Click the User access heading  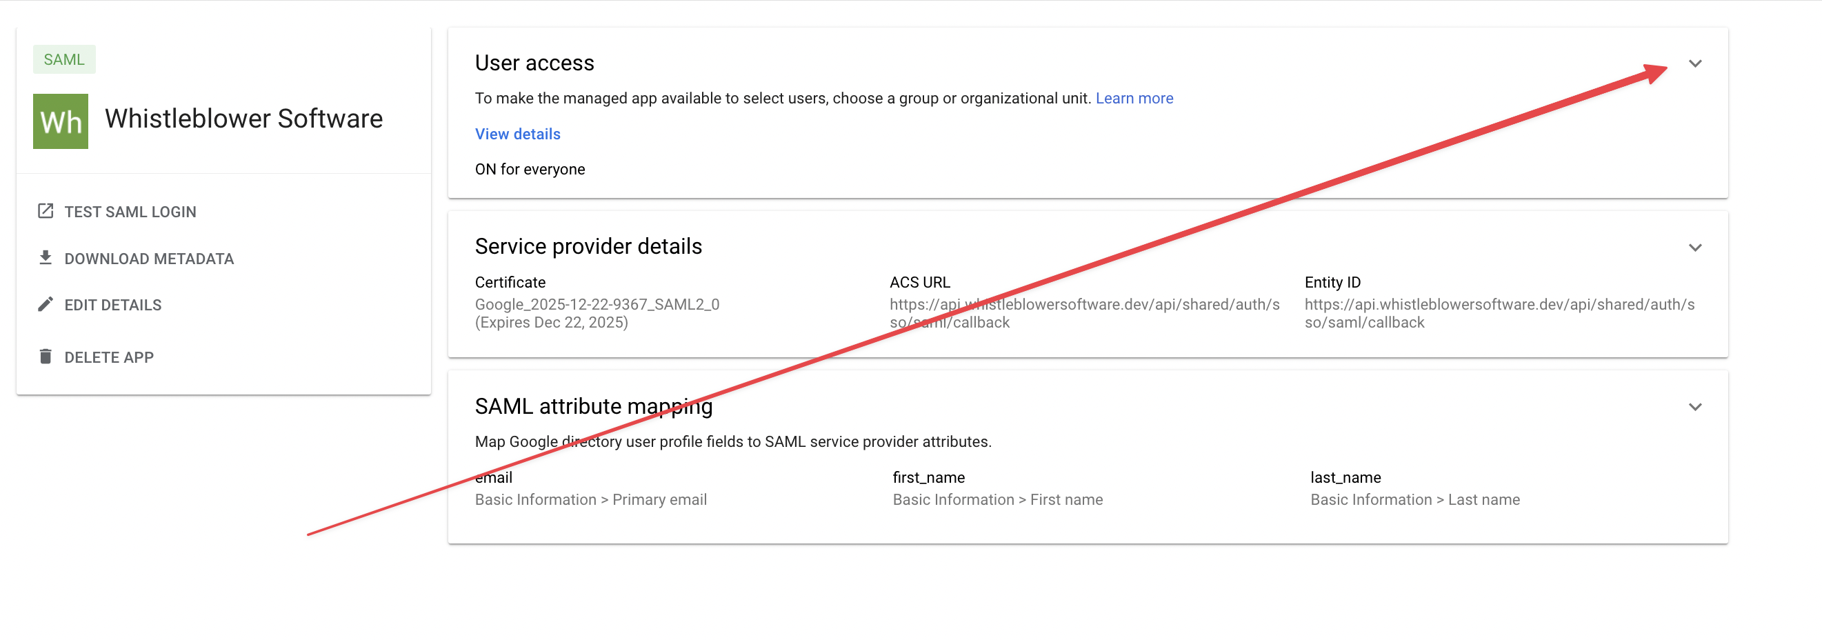[x=534, y=63]
